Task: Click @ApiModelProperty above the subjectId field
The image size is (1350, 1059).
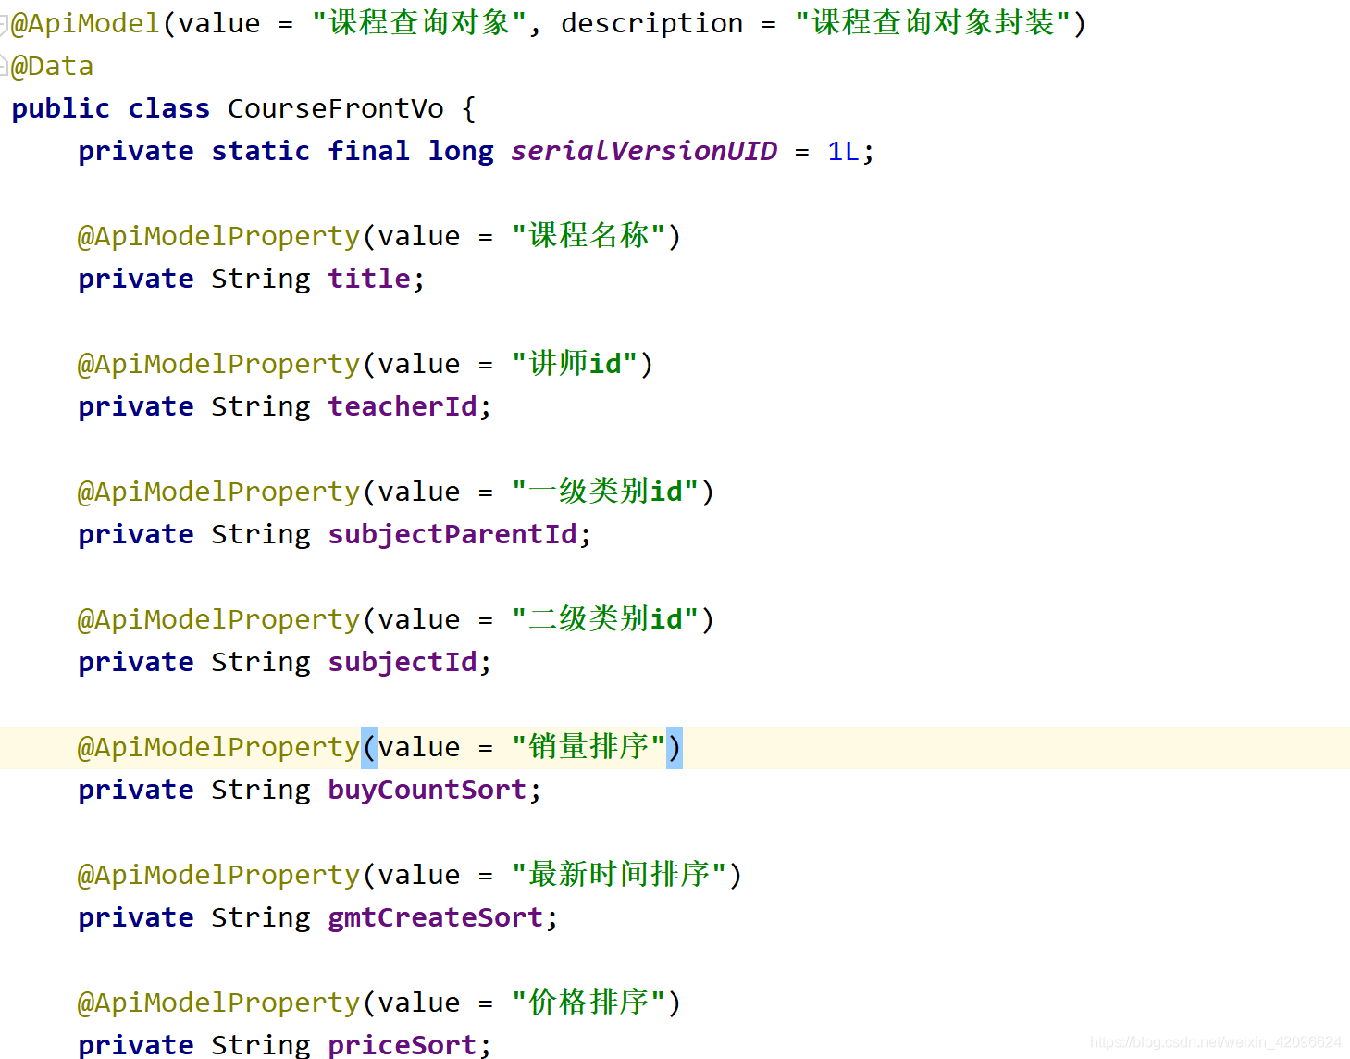Action: tap(218, 619)
